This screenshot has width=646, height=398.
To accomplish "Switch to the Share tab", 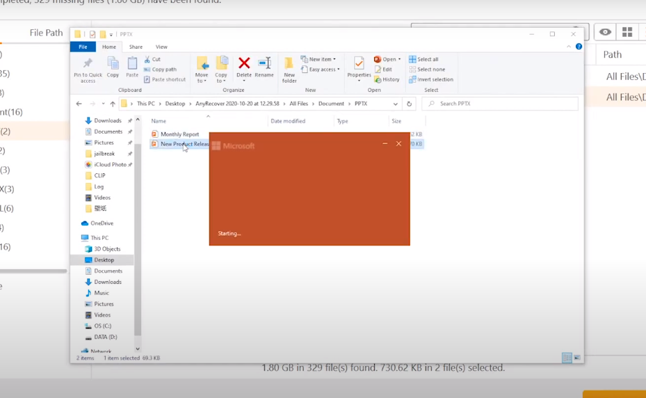I will (136, 47).
